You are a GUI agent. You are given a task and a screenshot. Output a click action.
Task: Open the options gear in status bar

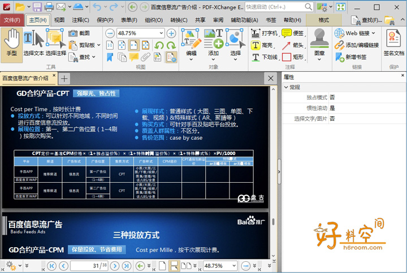point(11,266)
